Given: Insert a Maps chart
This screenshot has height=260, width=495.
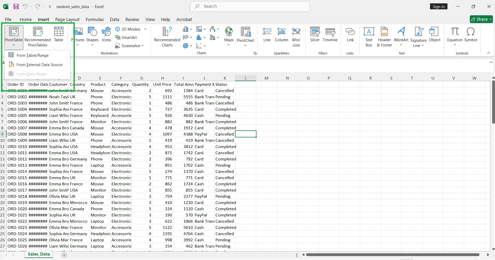Looking at the screenshot, I should point(229,36).
